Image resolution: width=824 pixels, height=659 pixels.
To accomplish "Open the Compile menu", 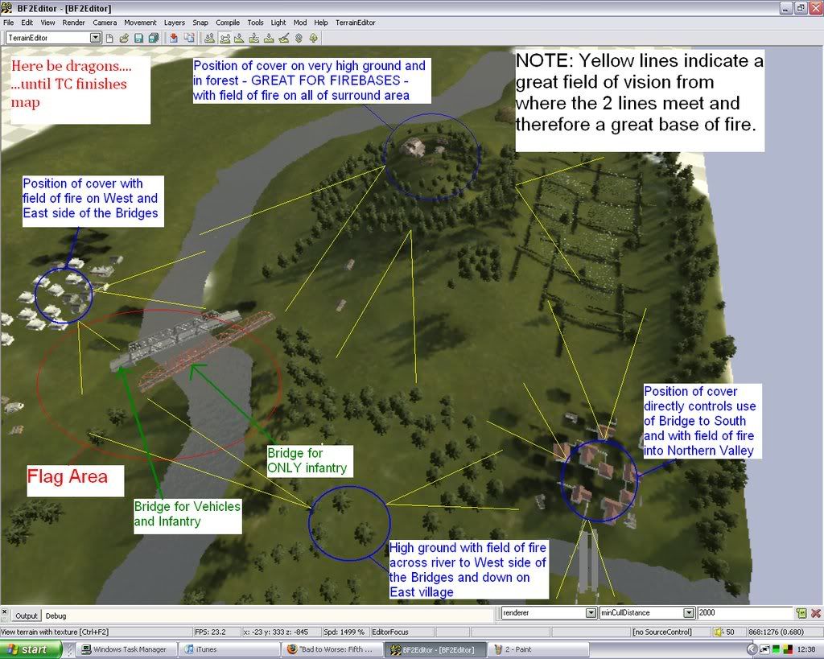I will coord(228,23).
